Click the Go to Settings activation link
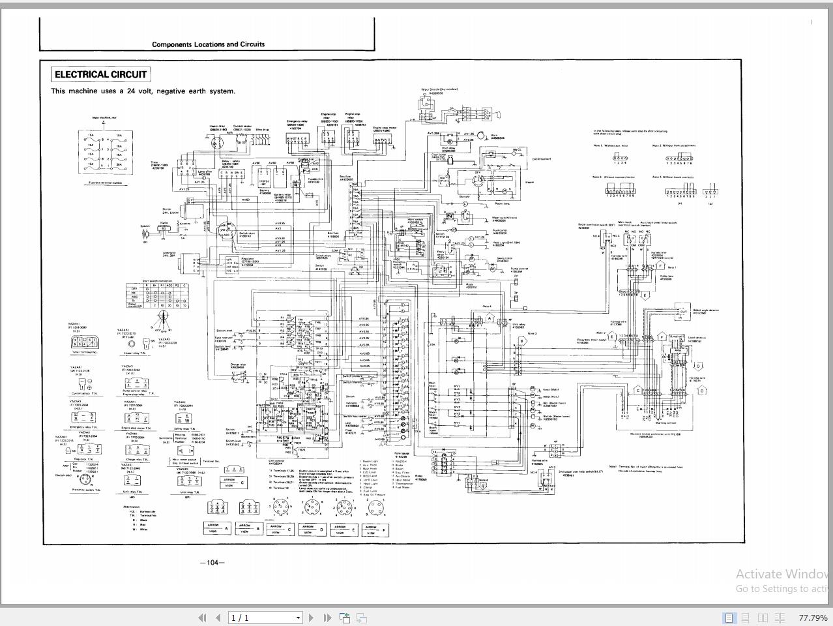This screenshot has width=833, height=626. [780, 588]
